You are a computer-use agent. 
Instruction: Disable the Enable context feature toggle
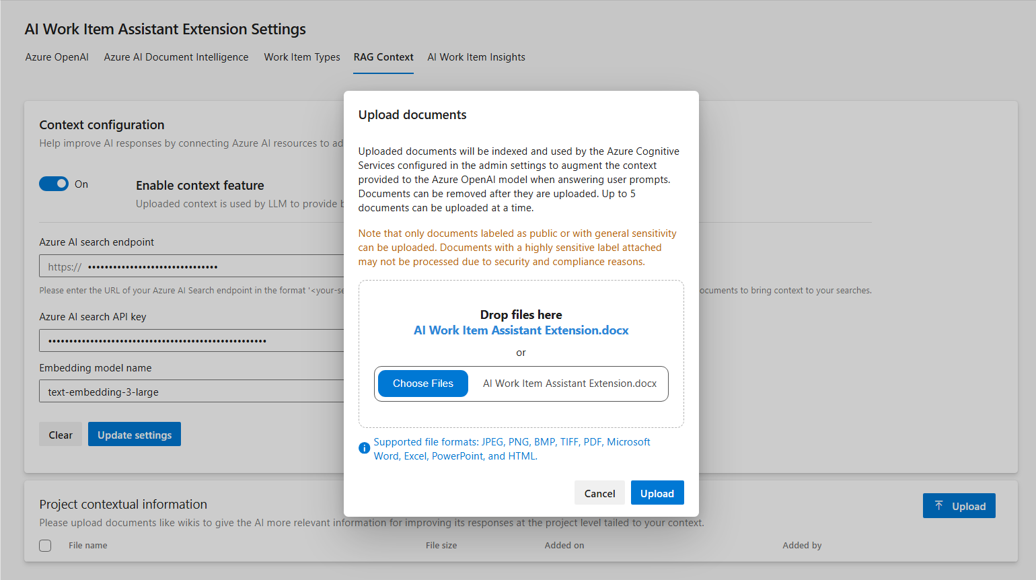pyautogui.click(x=54, y=183)
